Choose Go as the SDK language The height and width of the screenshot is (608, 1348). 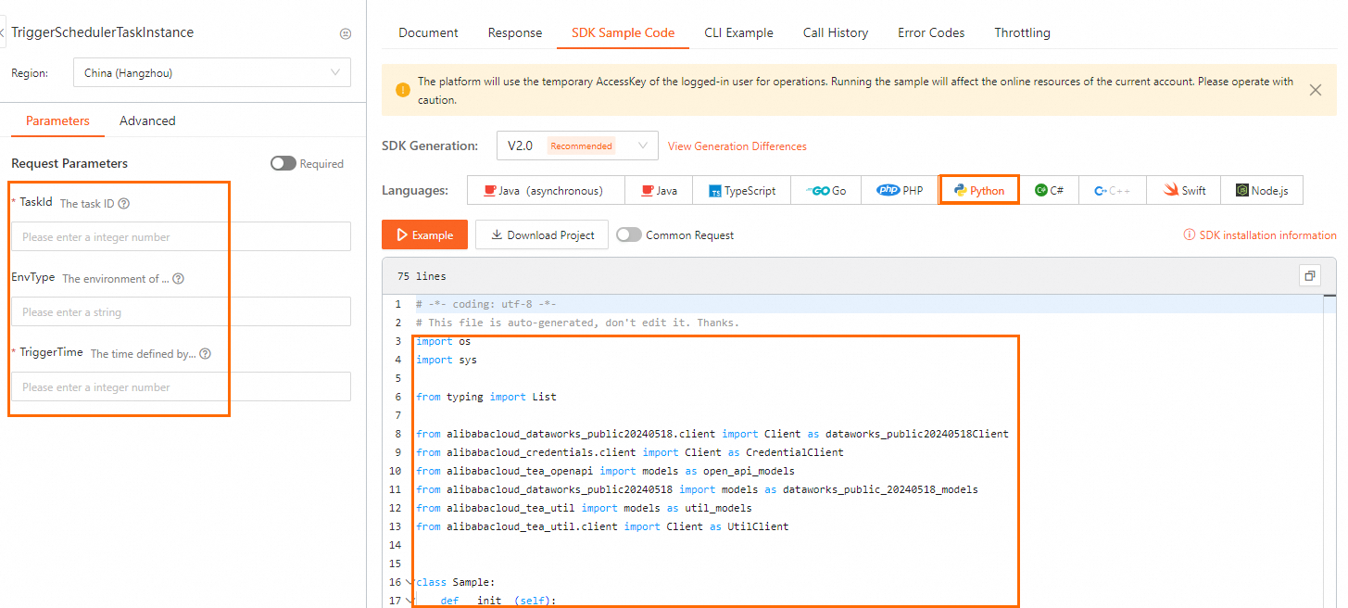coord(825,190)
